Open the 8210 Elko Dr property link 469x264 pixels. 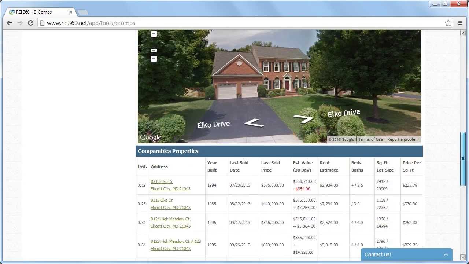162,181
